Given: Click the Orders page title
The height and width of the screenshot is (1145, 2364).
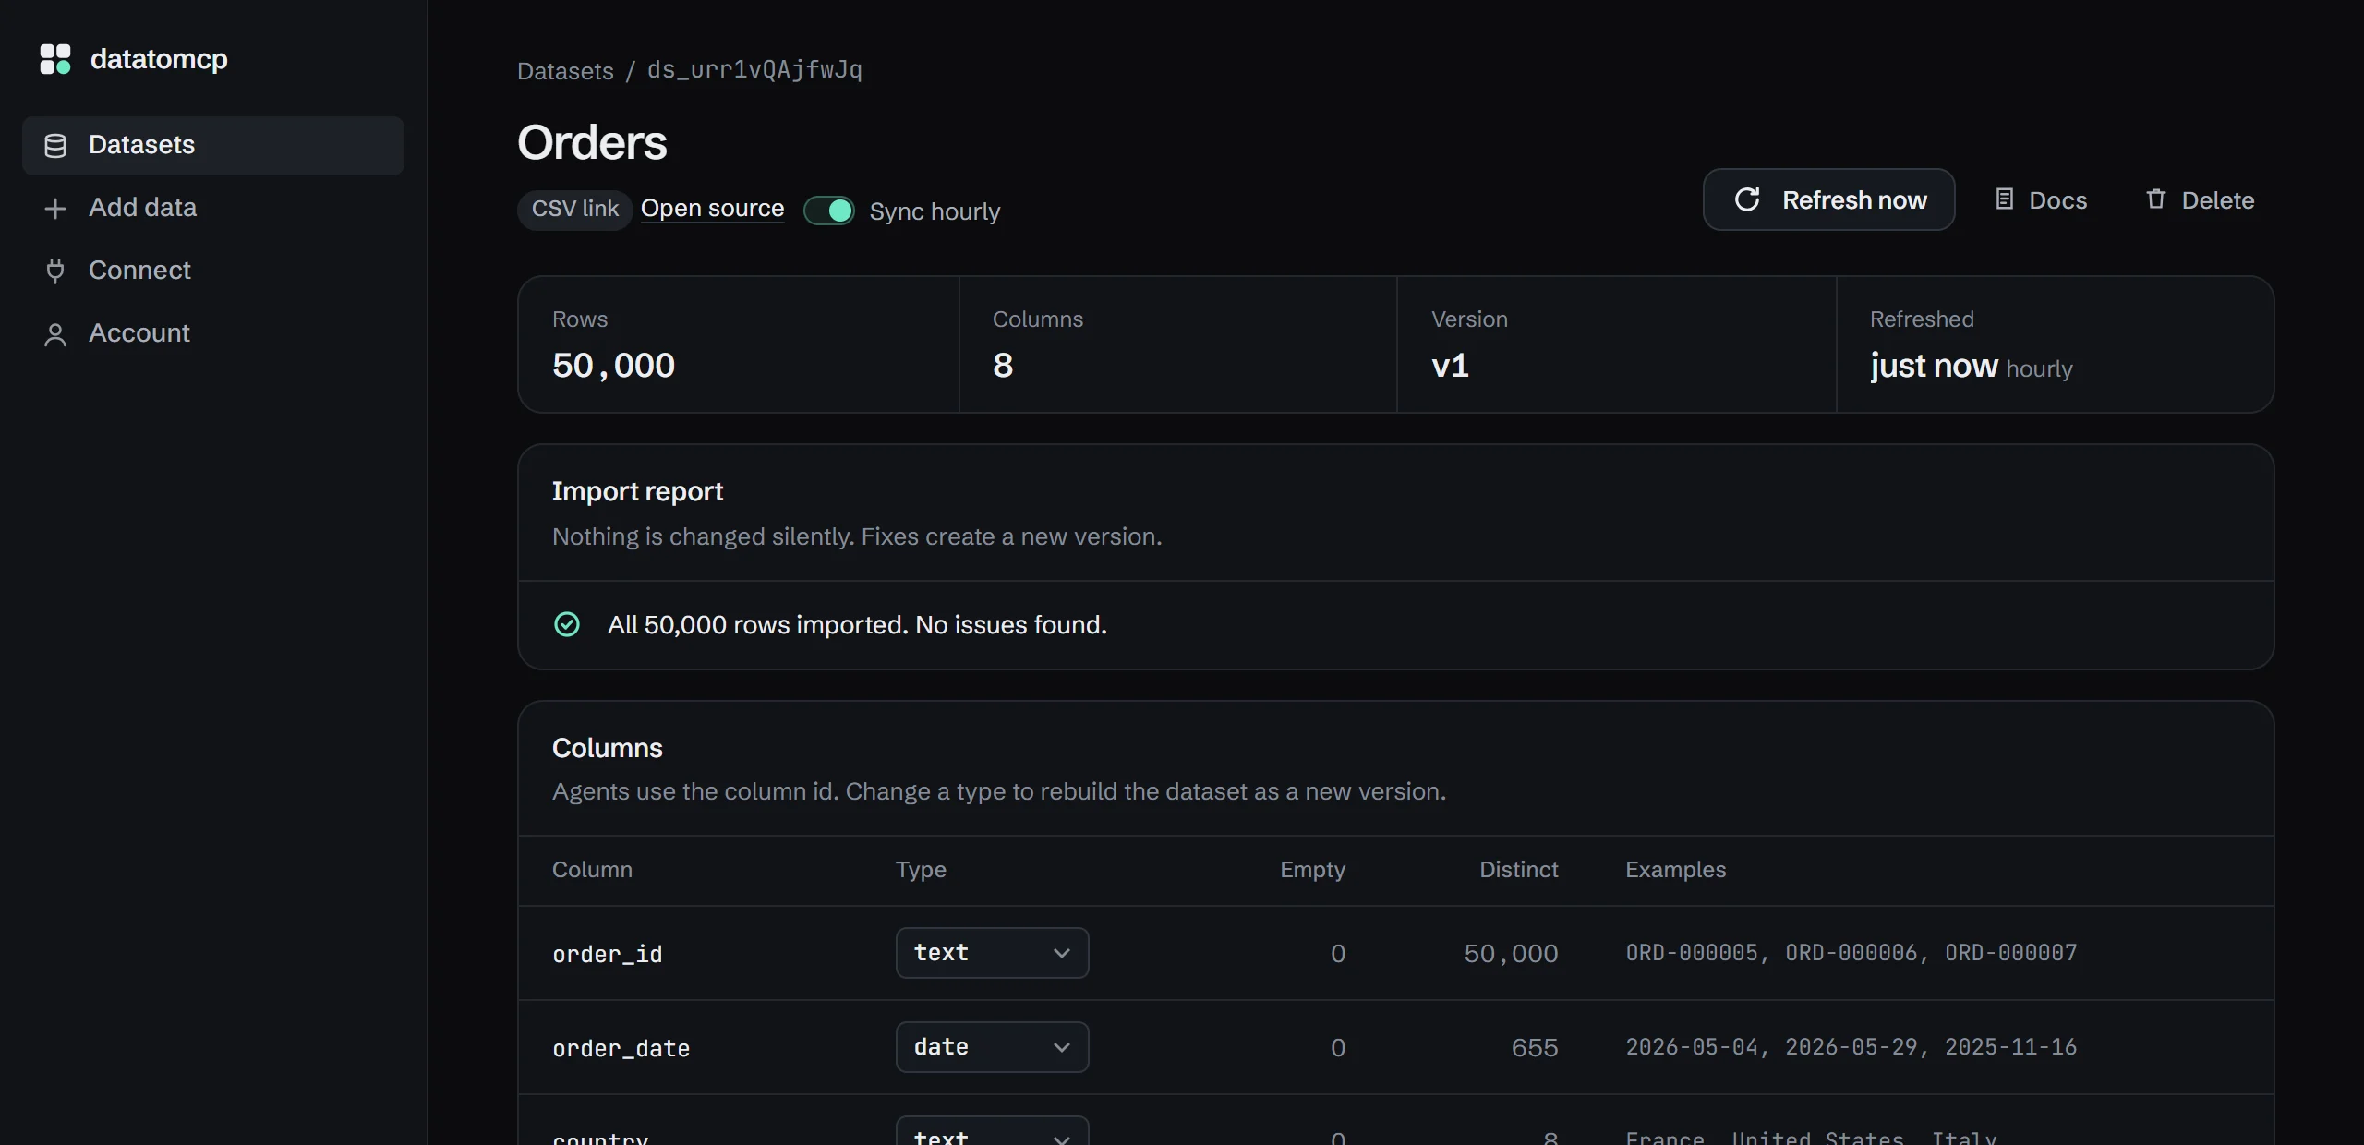Looking at the screenshot, I should (x=592, y=142).
